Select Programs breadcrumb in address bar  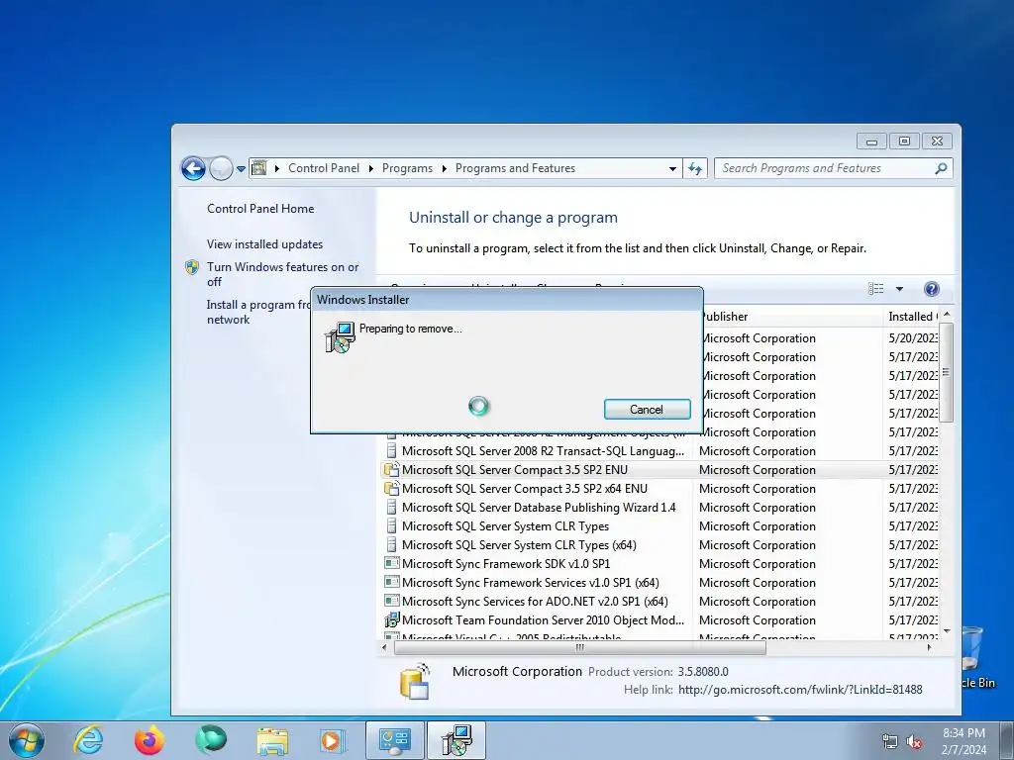407,168
